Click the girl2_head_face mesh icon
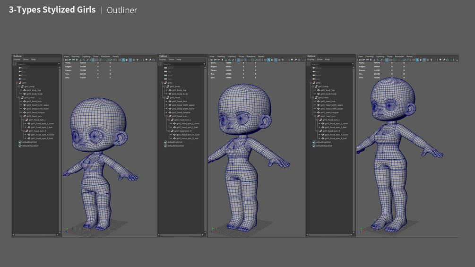The height and width of the screenshot is (267, 475). [170, 102]
